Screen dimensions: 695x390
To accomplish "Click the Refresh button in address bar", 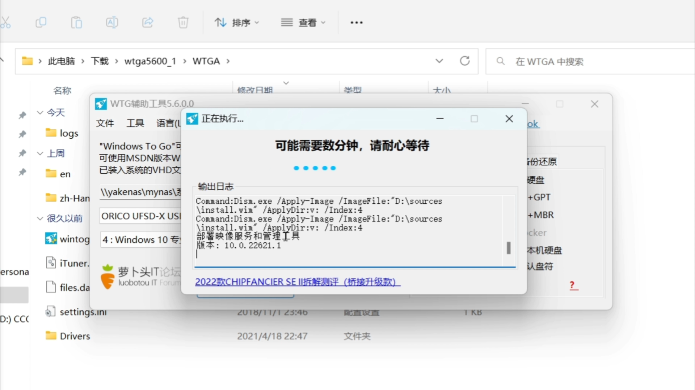I will (465, 61).
